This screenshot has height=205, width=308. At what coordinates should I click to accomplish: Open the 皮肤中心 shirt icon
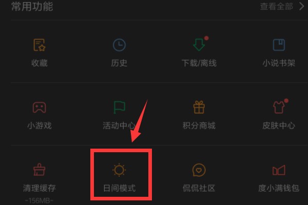pos(279,107)
